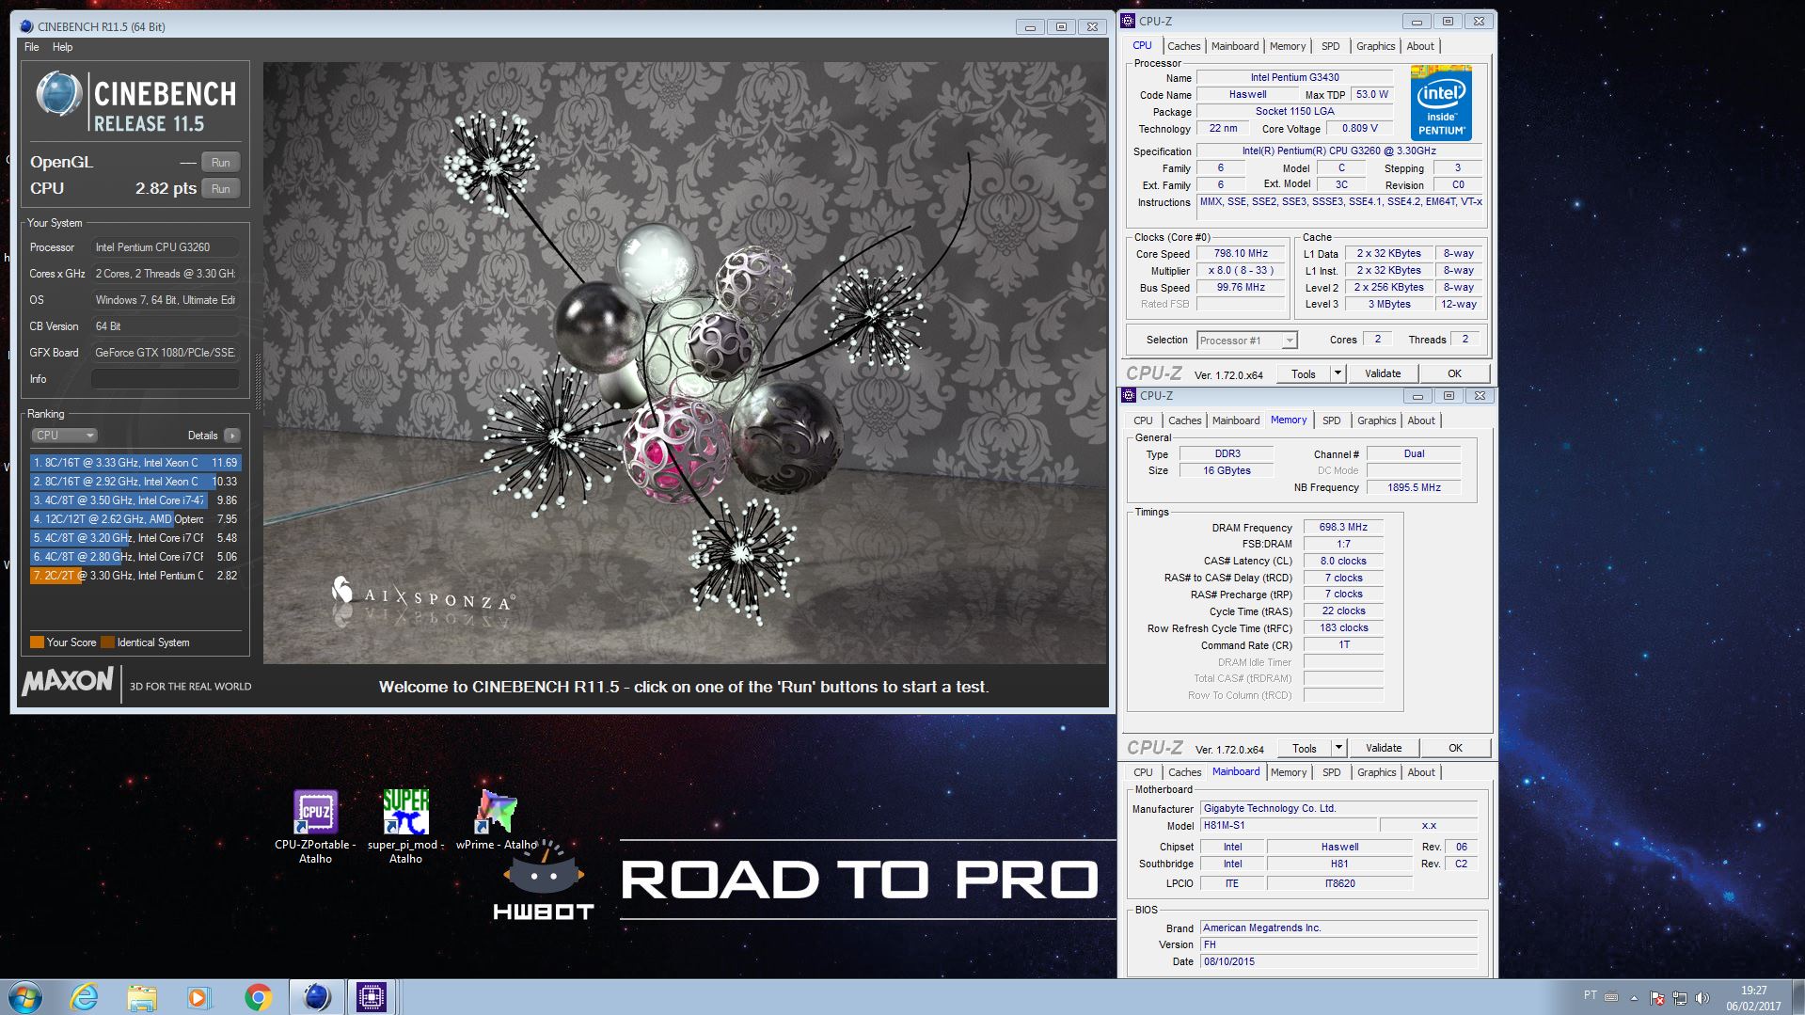
Task: Click the Cinebench globe logo
Action: click(x=58, y=95)
